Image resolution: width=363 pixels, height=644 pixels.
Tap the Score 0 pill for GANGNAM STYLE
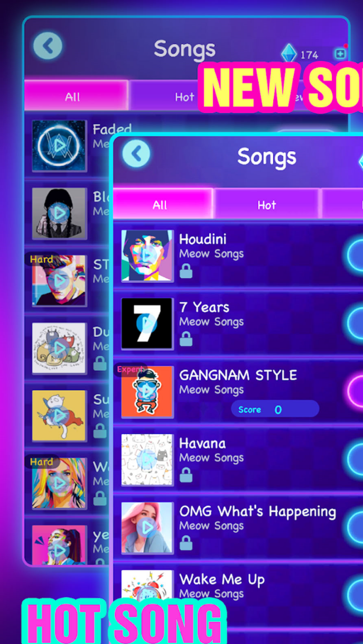[275, 409]
